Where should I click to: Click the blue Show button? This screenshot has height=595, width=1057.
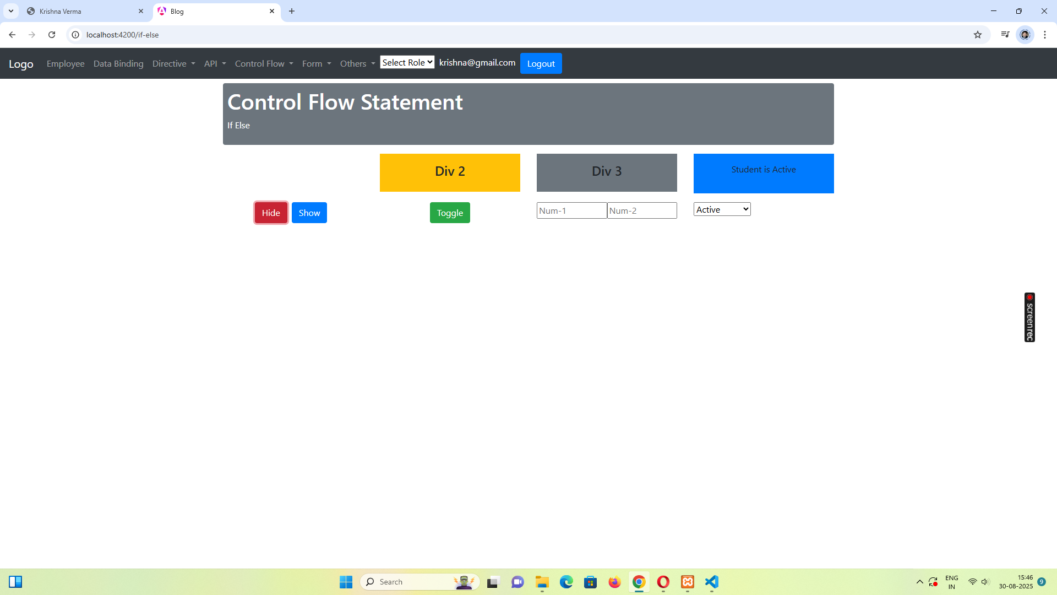[309, 213]
